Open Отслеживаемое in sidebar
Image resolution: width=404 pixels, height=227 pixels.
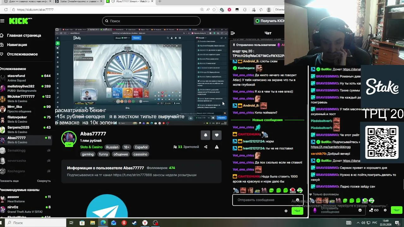coord(19,54)
